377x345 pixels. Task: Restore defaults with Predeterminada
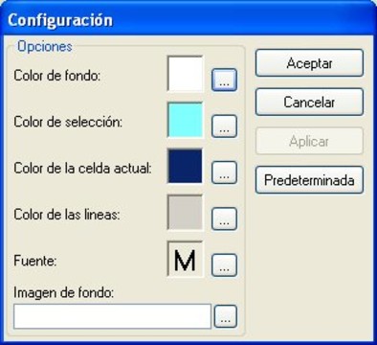tap(309, 180)
